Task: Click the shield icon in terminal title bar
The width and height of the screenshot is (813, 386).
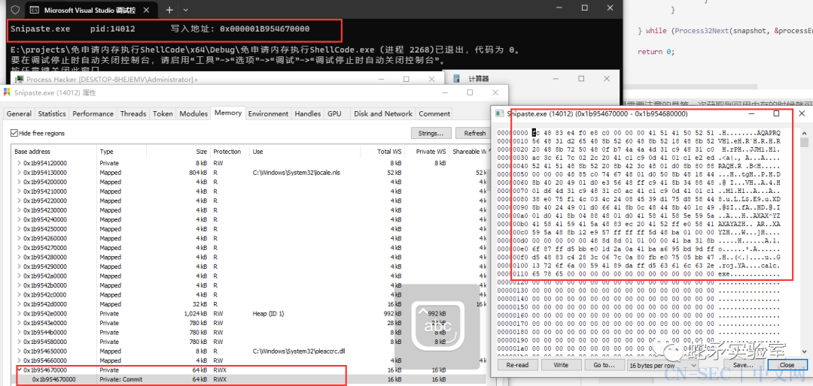Action: [15, 10]
